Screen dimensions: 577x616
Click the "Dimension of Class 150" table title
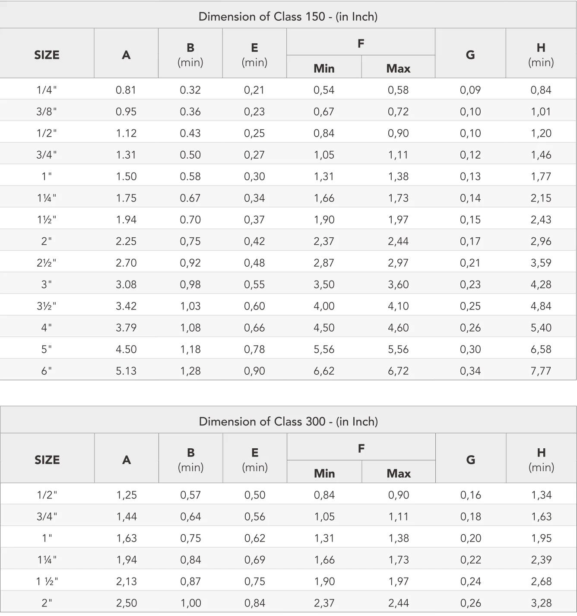coord(288,16)
